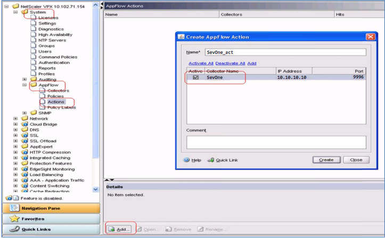
Task: Open the Quick Links pane
Action: [51, 229]
